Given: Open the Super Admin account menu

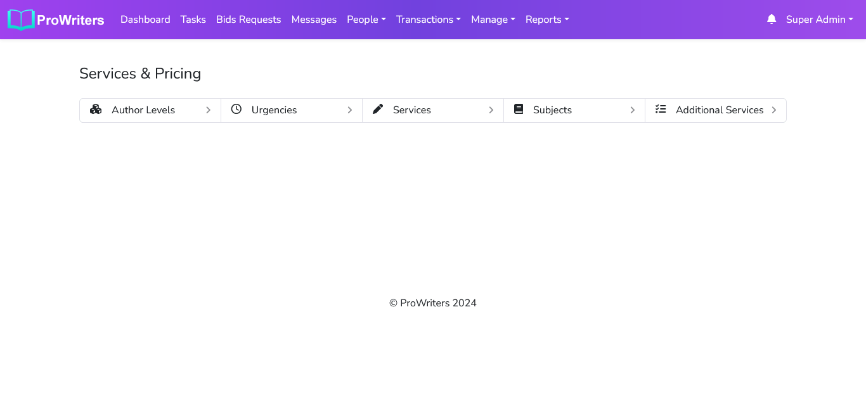Looking at the screenshot, I should pyautogui.click(x=819, y=20).
